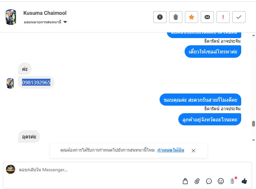256x189 pixels.
Task: Open saved replies speech bubble icon
Action: click(x=209, y=181)
